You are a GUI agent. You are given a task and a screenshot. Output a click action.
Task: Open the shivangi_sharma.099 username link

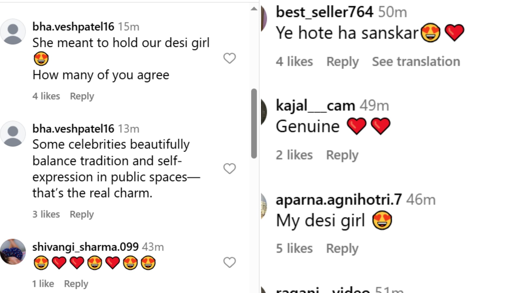click(85, 247)
